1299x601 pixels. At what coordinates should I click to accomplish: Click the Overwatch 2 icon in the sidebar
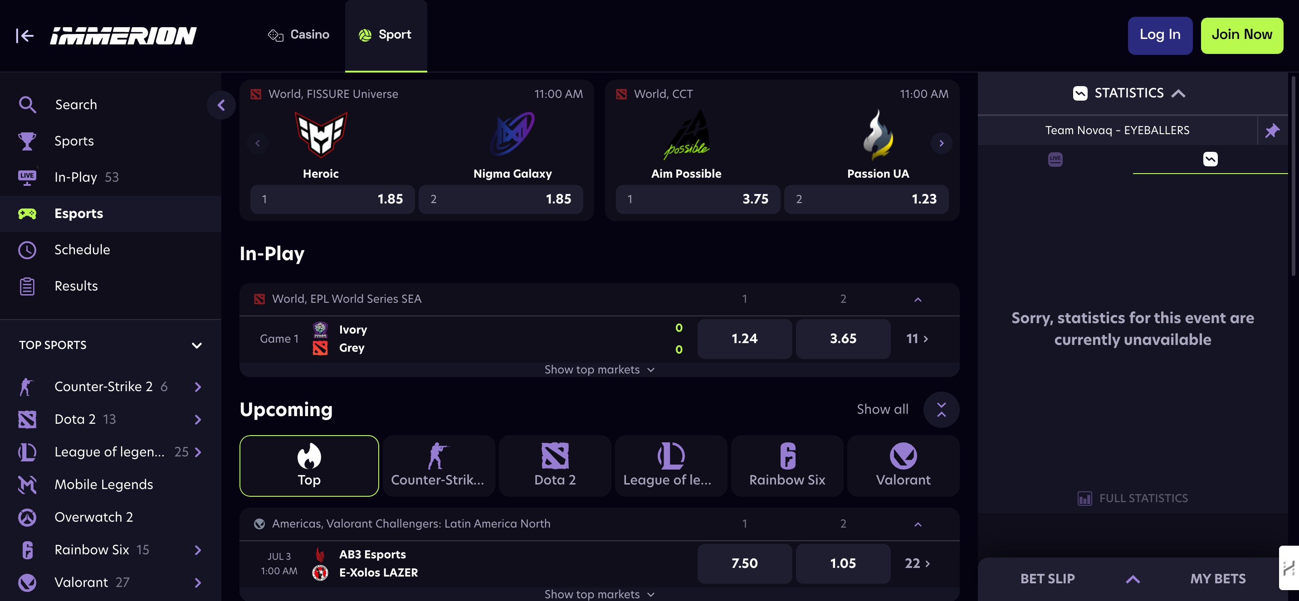coord(27,517)
